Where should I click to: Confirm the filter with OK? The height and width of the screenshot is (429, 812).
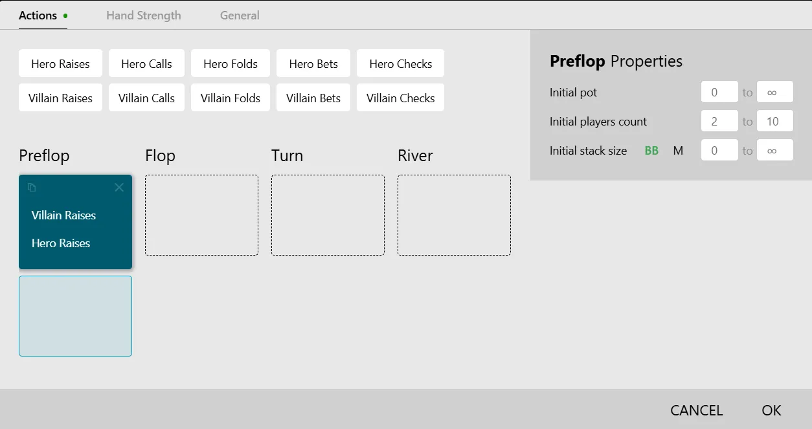point(771,410)
